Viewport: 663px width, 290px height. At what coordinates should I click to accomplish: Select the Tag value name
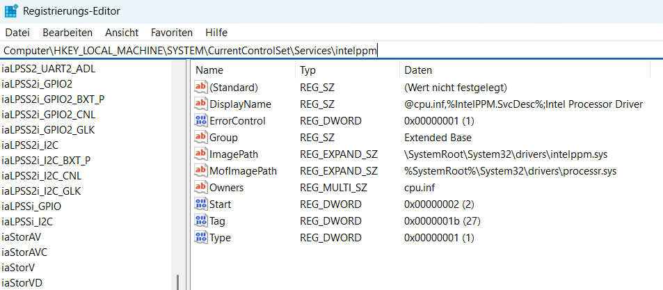217,221
